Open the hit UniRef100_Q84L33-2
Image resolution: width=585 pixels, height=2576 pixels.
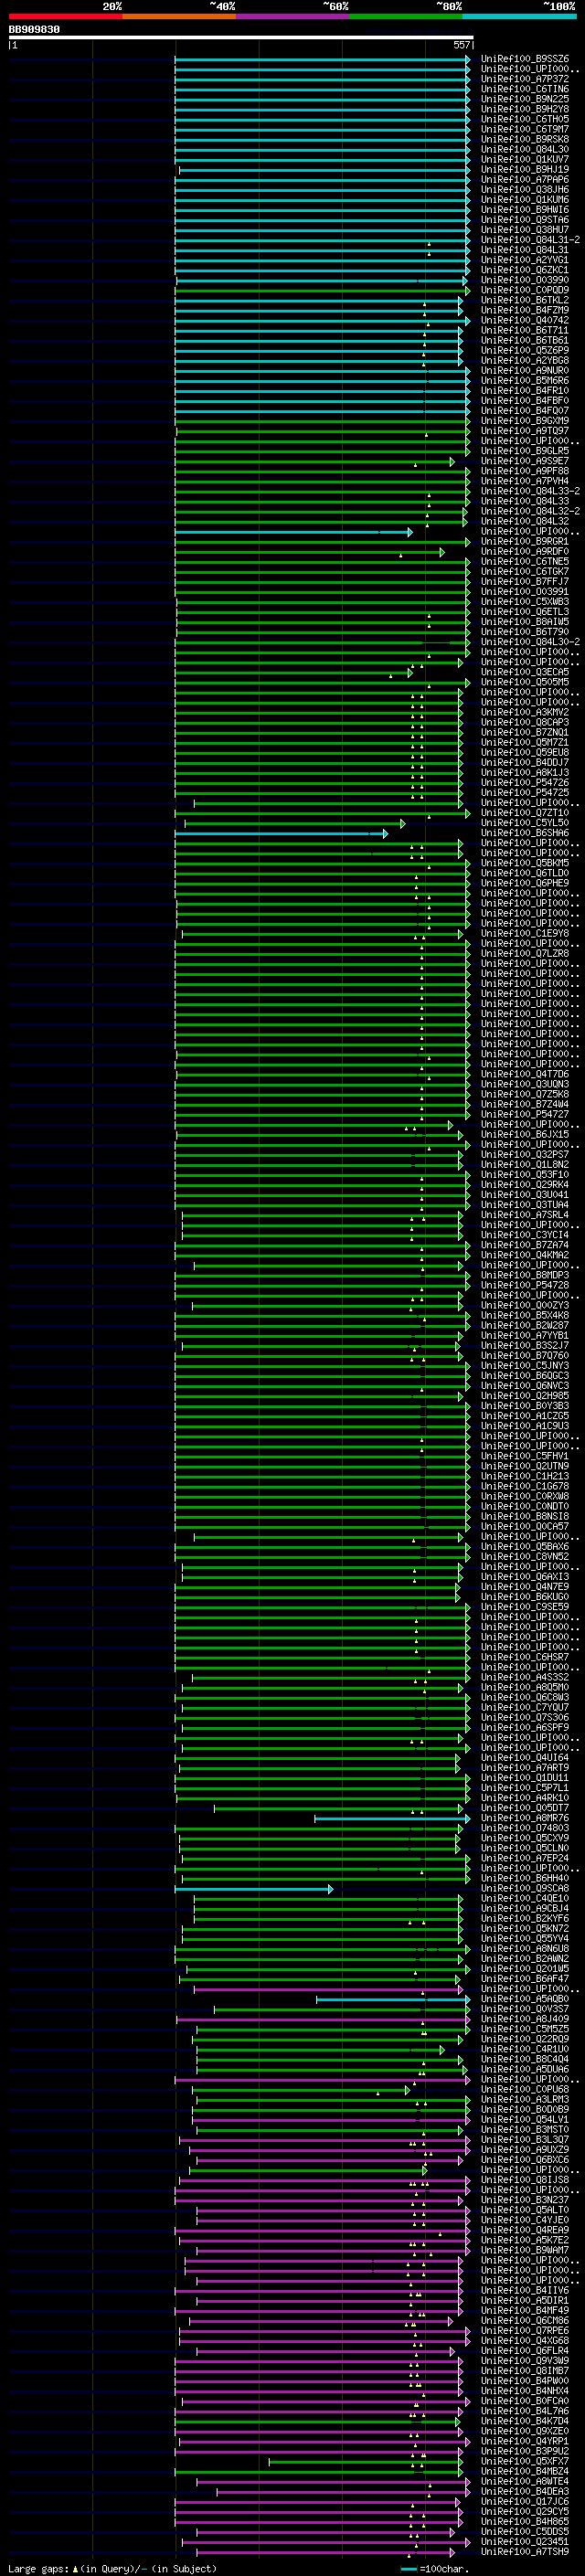click(x=530, y=492)
